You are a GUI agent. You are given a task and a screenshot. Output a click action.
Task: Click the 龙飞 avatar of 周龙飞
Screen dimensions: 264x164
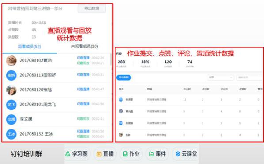(x=11, y=105)
